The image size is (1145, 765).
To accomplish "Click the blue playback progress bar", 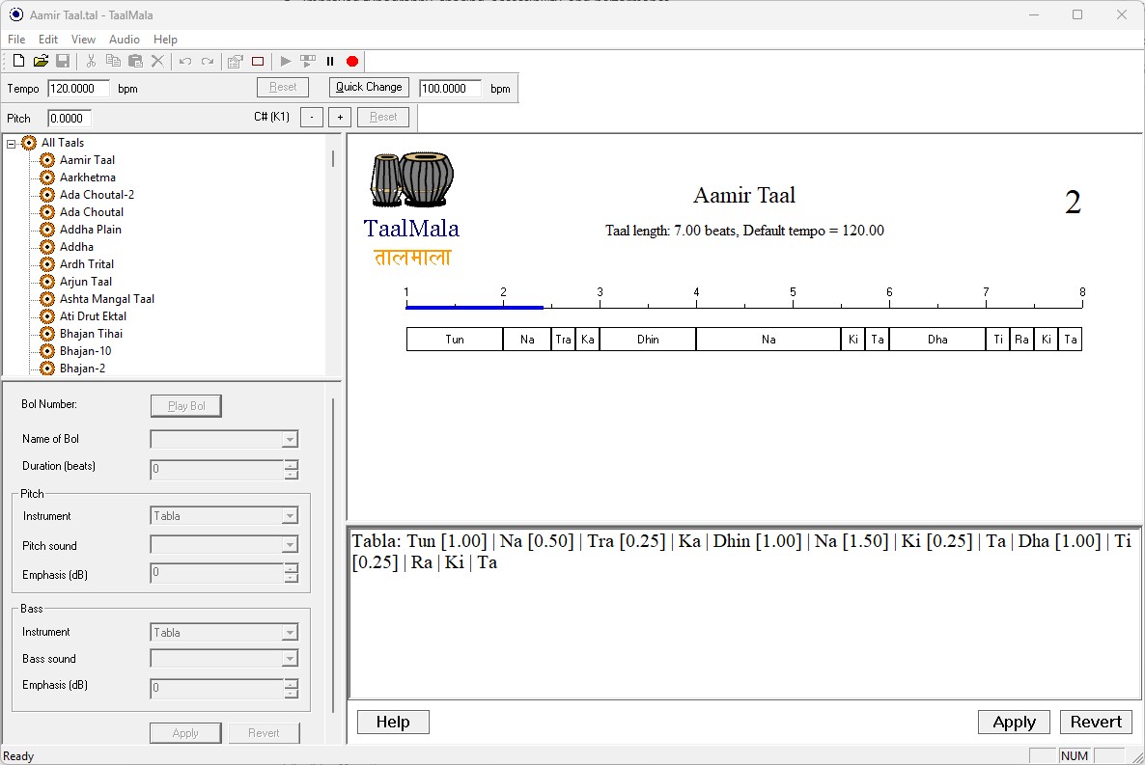I will (x=475, y=308).
